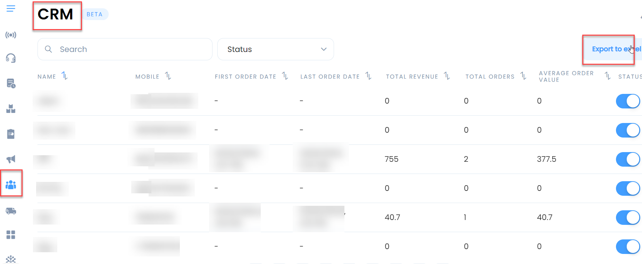Select the CRM customers people icon
This screenshot has width=642, height=264.
click(11, 185)
